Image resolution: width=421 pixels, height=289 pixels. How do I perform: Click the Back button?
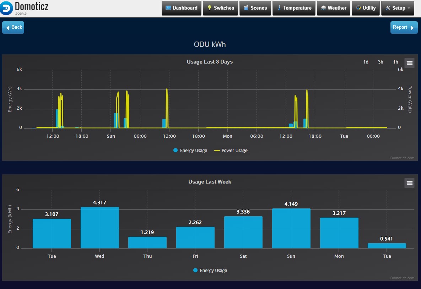[13, 27]
